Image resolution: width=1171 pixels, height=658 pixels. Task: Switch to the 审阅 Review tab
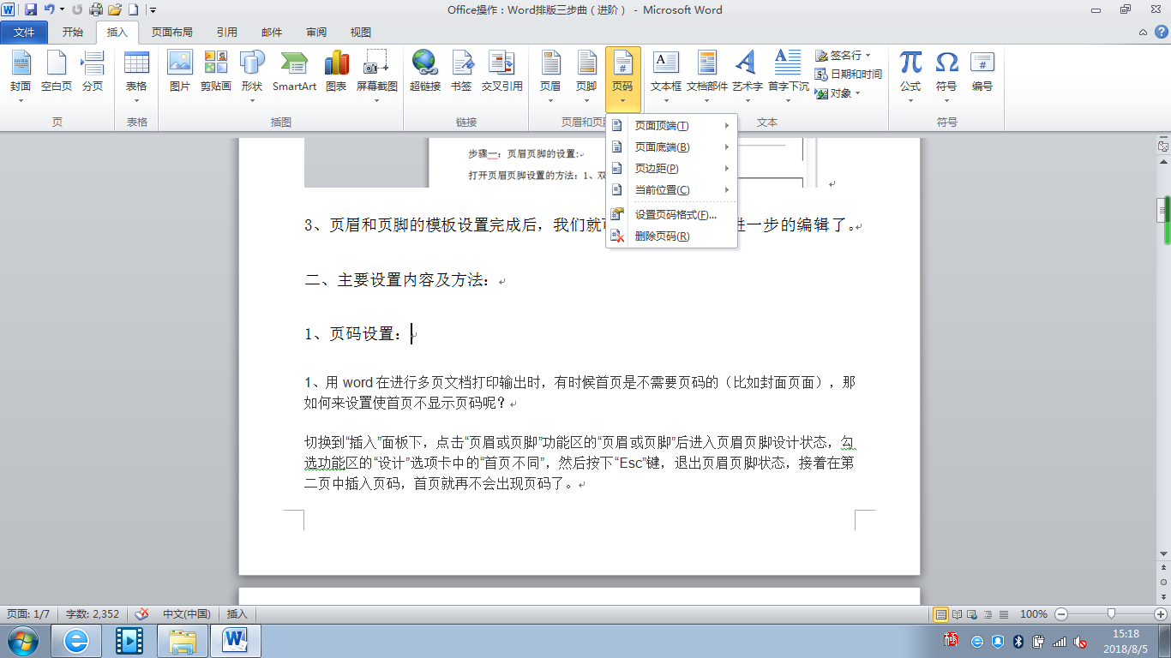[316, 33]
